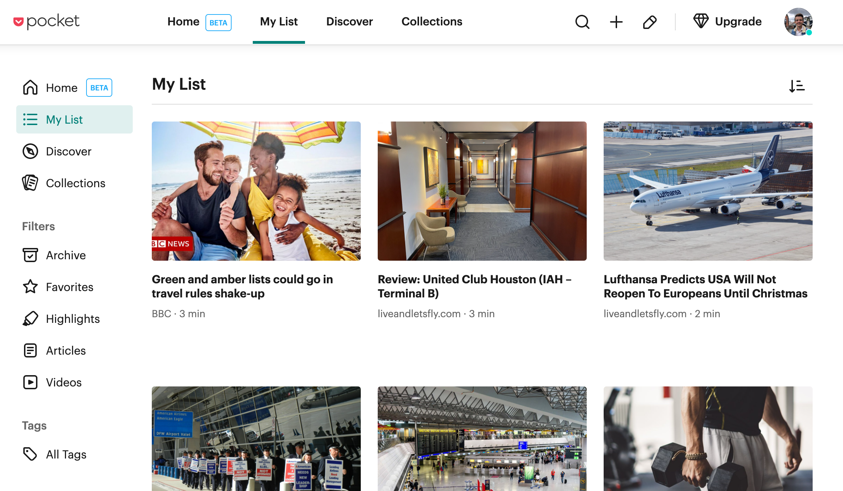Image resolution: width=843 pixels, height=491 pixels.
Task: Open All Tags in the sidebar
Action: [66, 454]
